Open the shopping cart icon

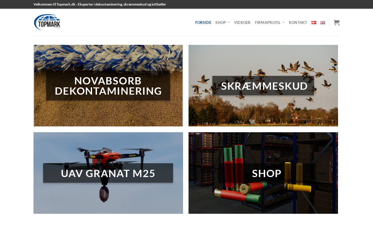(337, 22)
